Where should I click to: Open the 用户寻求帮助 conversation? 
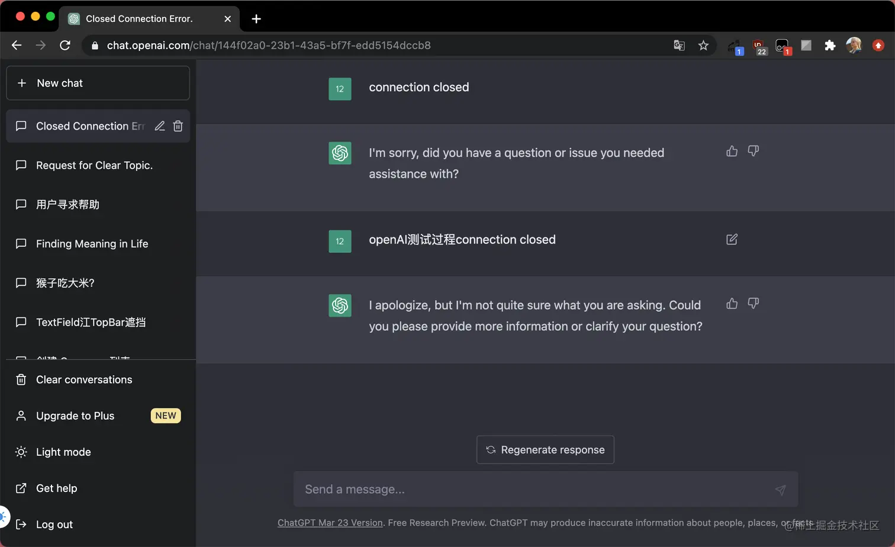pos(98,204)
